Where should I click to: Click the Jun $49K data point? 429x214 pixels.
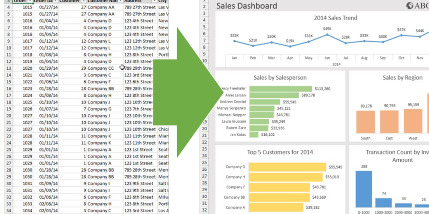327,34
